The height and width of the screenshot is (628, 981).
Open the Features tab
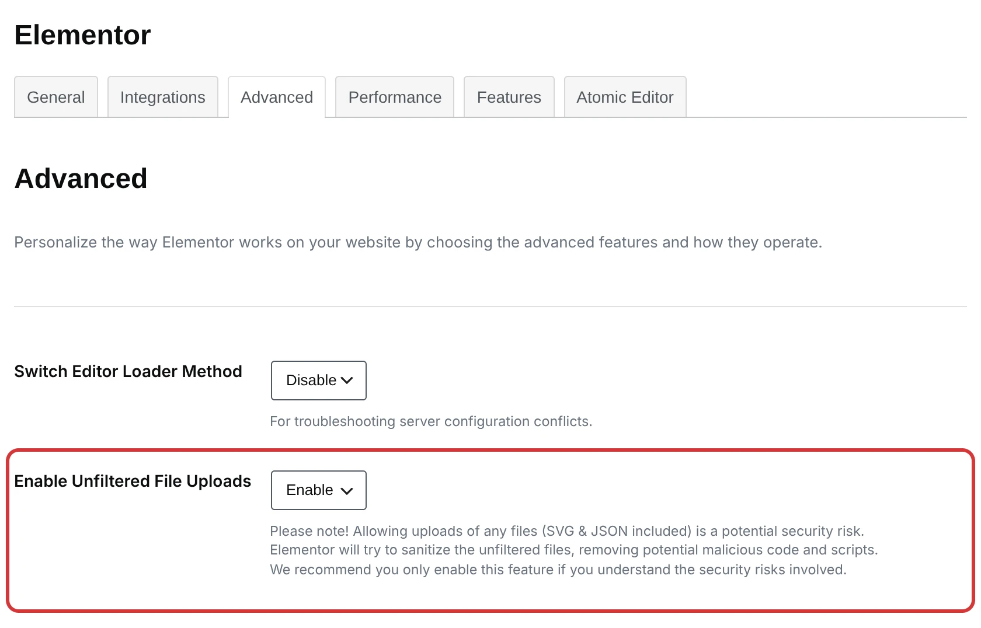coord(509,97)
